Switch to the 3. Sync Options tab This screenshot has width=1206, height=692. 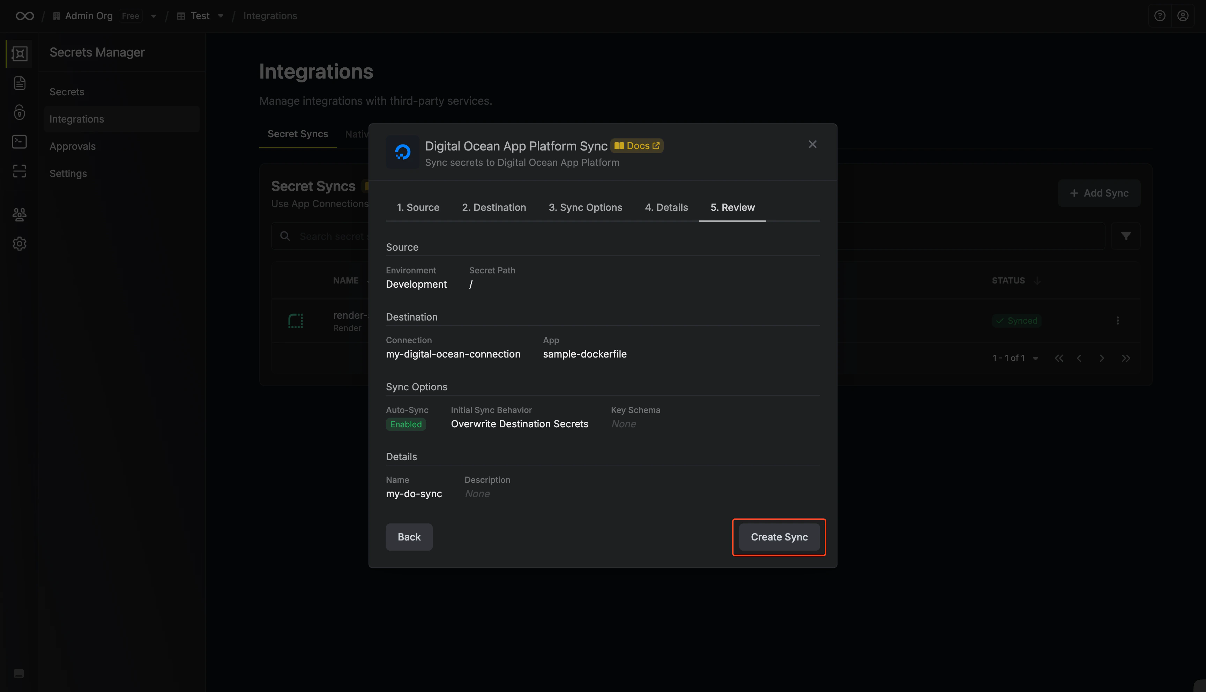click(585, 207)
